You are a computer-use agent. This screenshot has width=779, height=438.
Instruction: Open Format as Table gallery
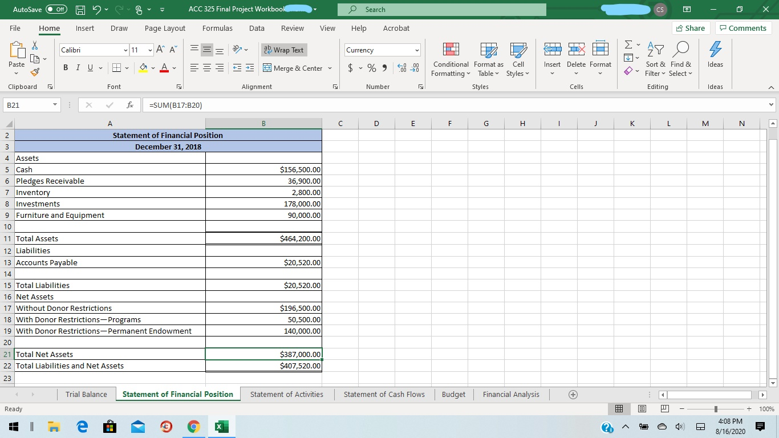[488, 59]
